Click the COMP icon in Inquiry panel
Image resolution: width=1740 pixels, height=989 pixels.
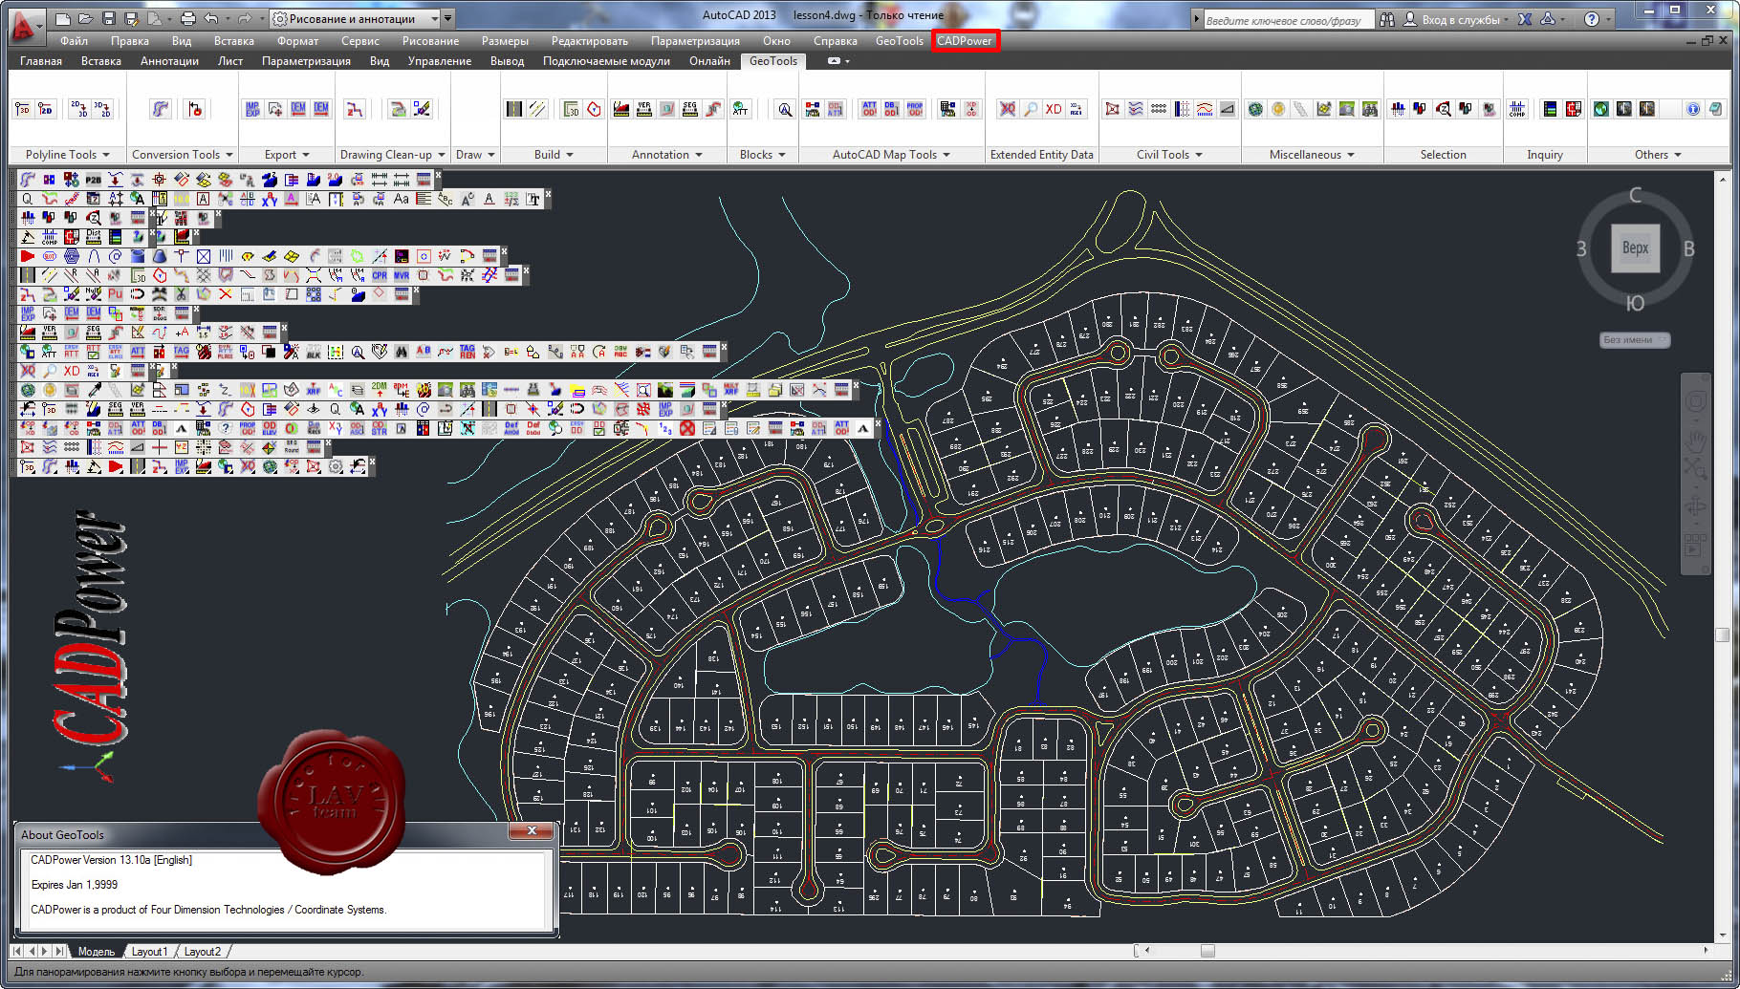coord(1518,109)
